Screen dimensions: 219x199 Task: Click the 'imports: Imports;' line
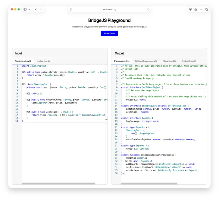pyautogui.click(x=136, y=158)
